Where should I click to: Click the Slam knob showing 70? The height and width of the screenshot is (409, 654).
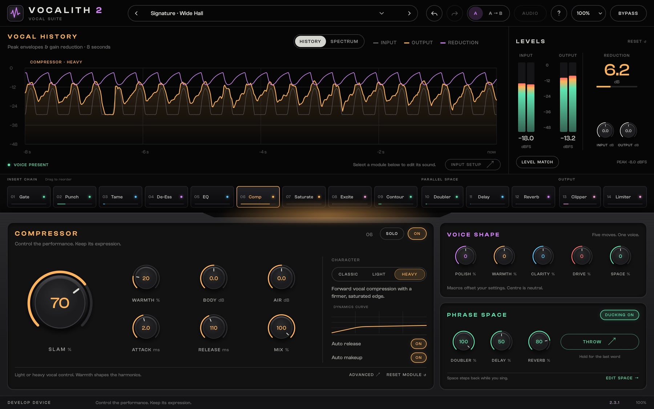pos(60,302)
